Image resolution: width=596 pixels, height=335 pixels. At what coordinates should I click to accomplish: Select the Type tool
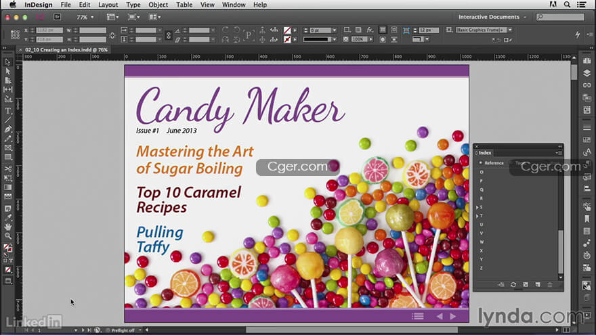pyautogui.click(x=7, y=110)
